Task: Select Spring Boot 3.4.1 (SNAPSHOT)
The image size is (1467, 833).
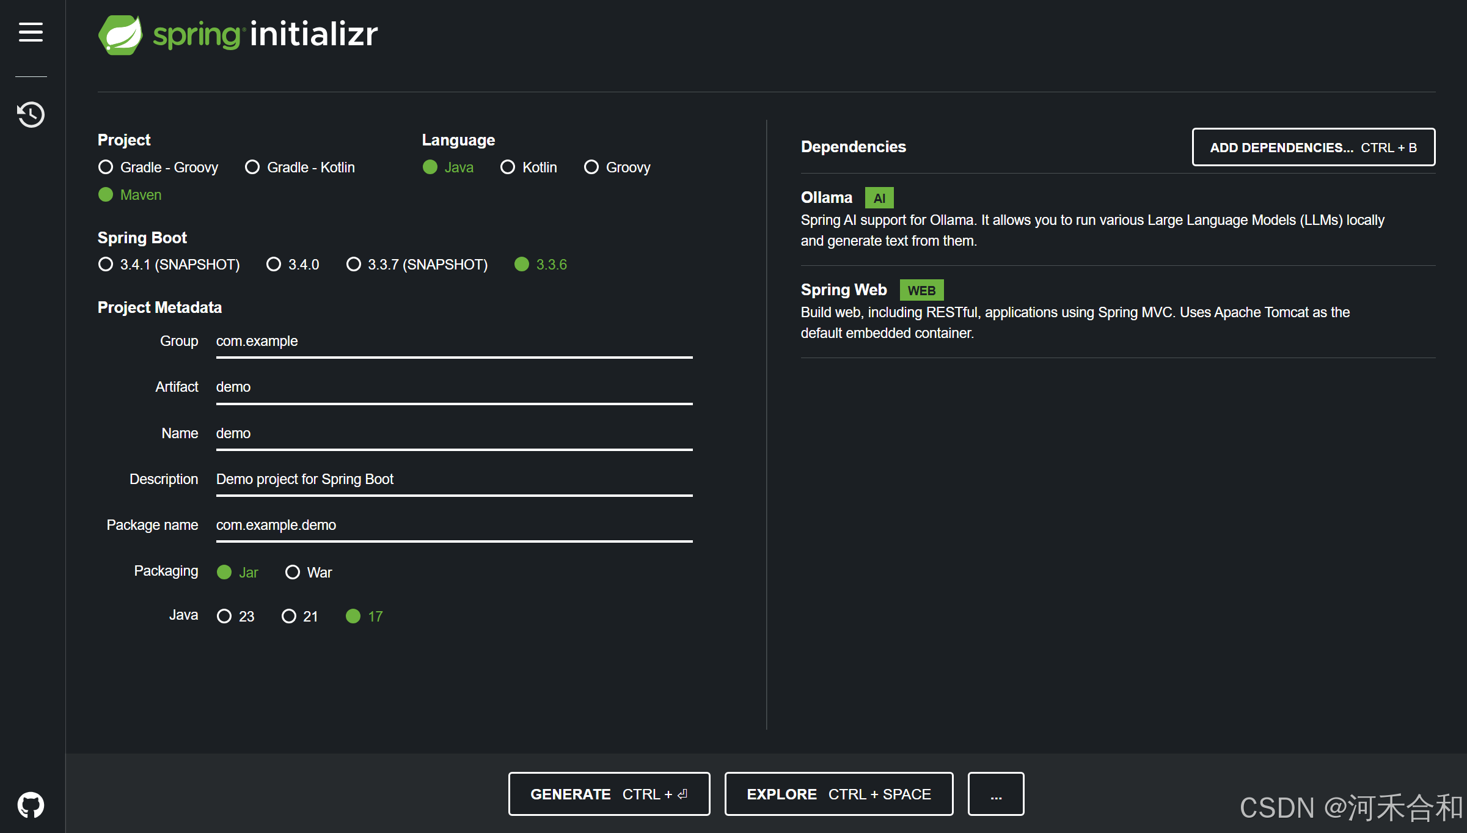Action: click(106, 264)
